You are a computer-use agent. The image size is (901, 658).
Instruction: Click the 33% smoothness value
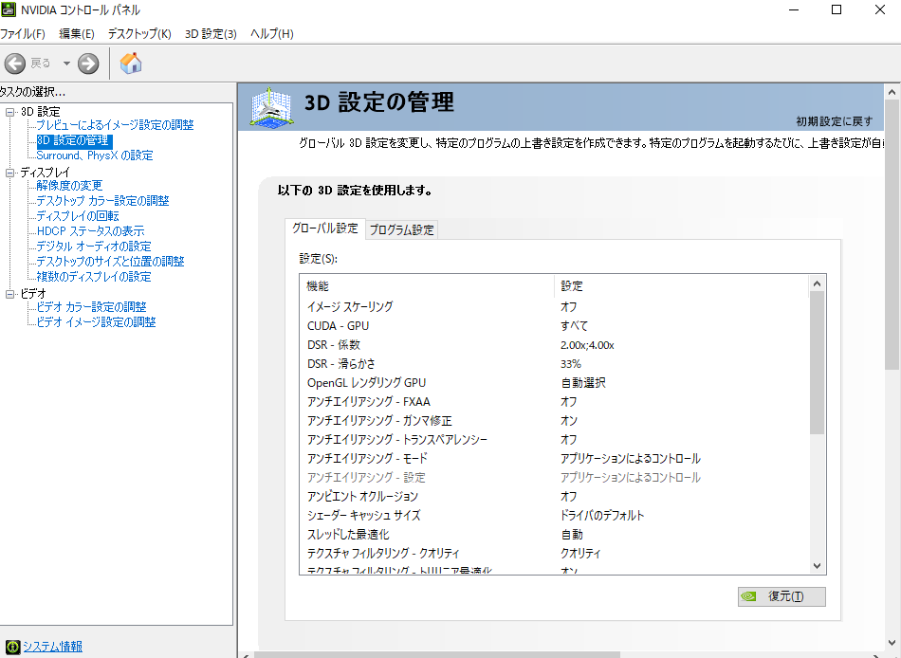tap(571, 364)
